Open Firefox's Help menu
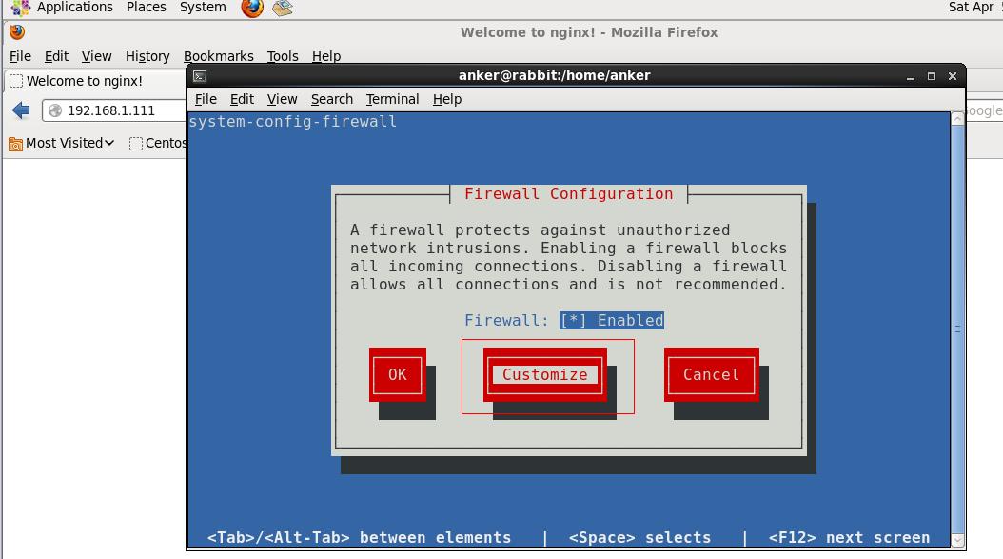The height and width of the screenshot is (559, 1003). pyautogui.click(x=326, y=56)
